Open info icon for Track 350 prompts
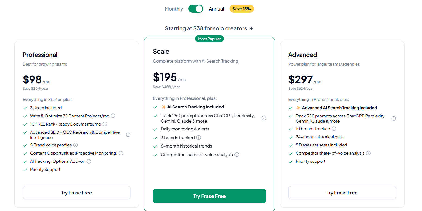 point(394,119)
